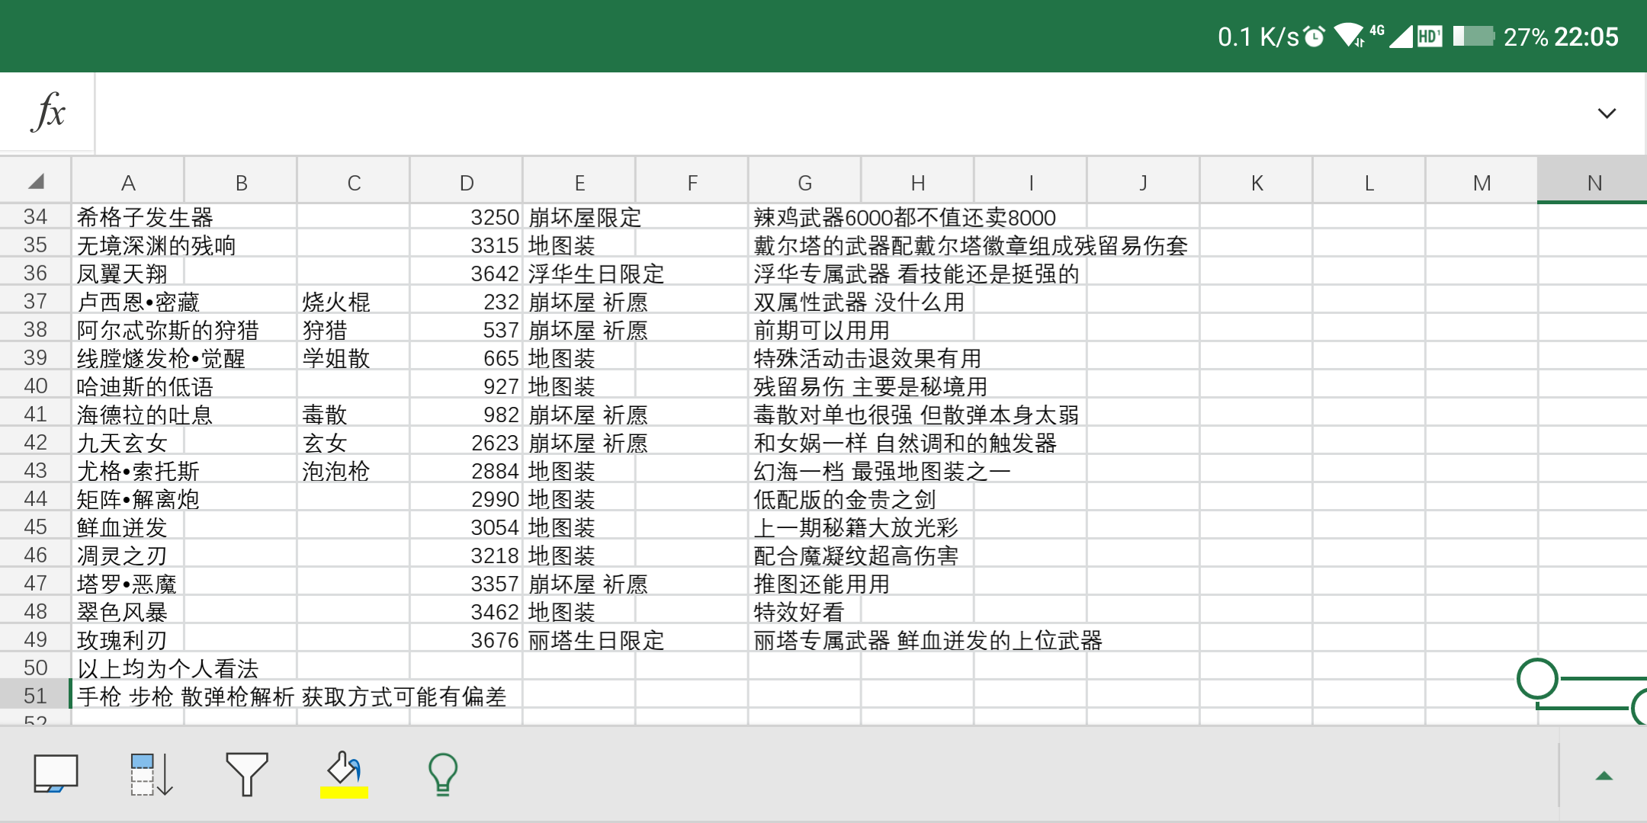
Task: Select cell with value 3676
Action: [x=467, y=640]
